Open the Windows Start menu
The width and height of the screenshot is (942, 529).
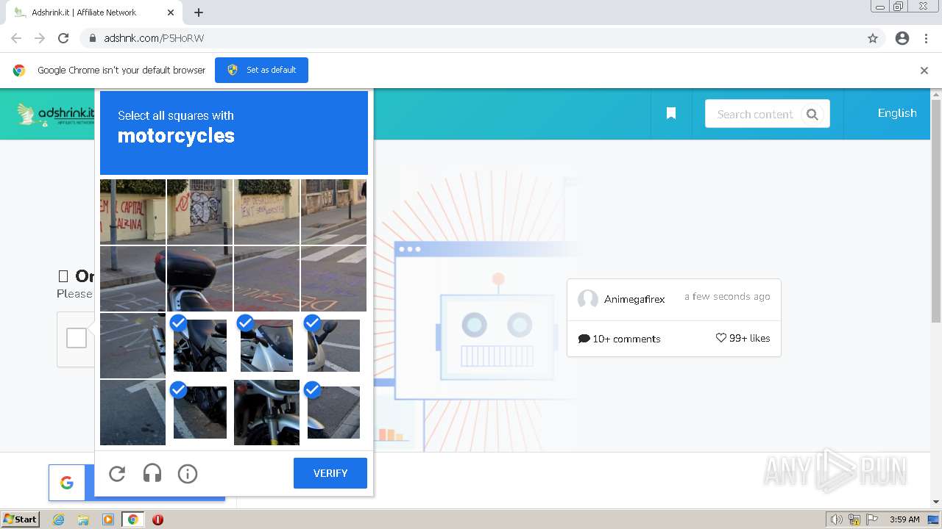tap(21, 519)
